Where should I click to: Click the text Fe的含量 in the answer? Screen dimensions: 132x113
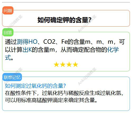(x=73, y=42)
